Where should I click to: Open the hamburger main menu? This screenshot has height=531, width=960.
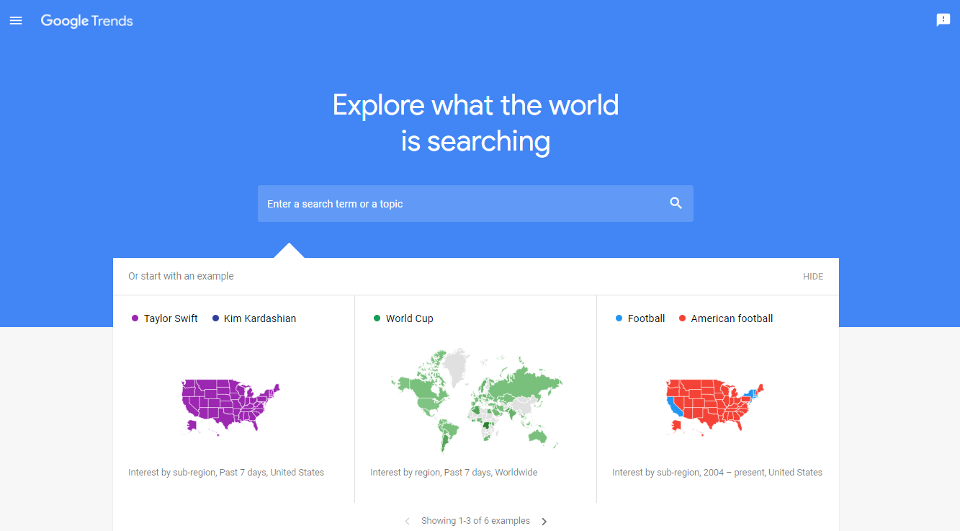(x=16, y=21)
